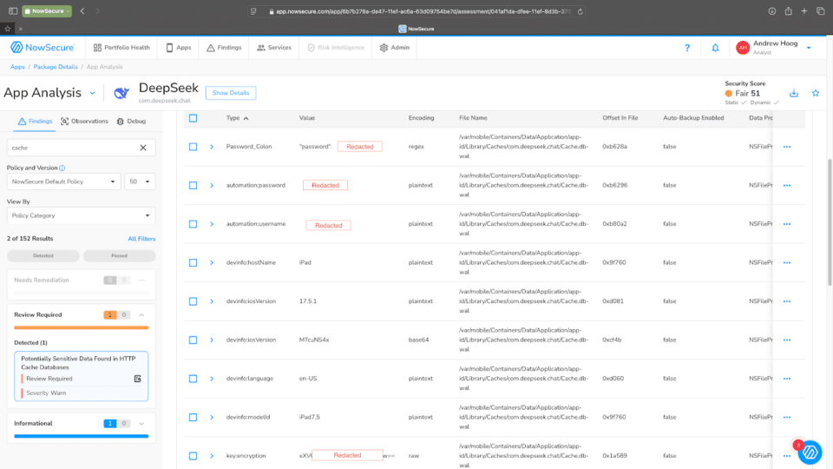
Task: Click the help question mark icon
Action: [687, 48]
